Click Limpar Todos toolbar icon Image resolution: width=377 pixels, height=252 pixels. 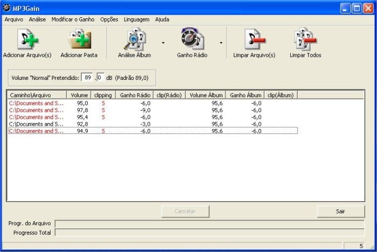pos(305,39)
